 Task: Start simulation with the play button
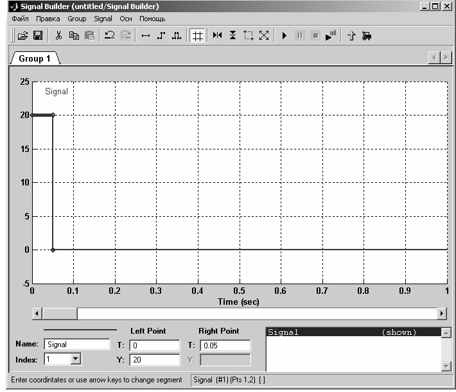[284, 36]
